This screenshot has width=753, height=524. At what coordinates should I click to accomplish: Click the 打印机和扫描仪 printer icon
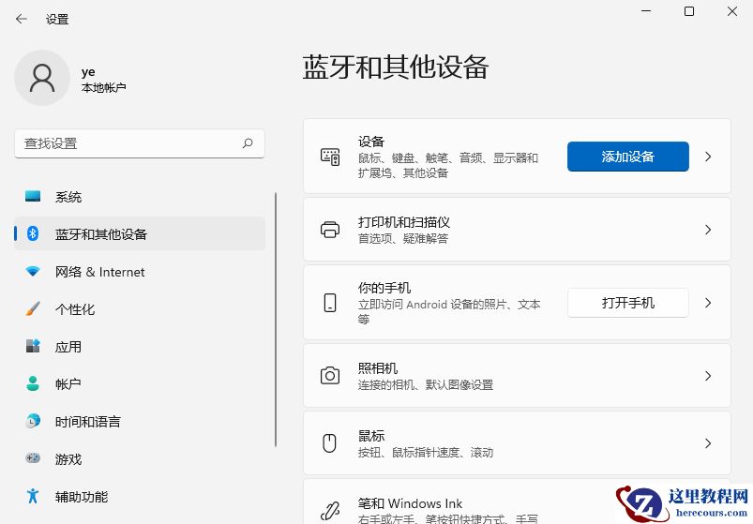pyautogui.click(x=330, y=230)
